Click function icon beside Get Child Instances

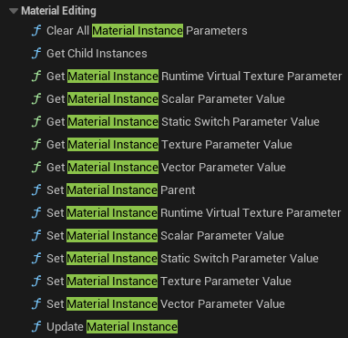coord(36,54)
